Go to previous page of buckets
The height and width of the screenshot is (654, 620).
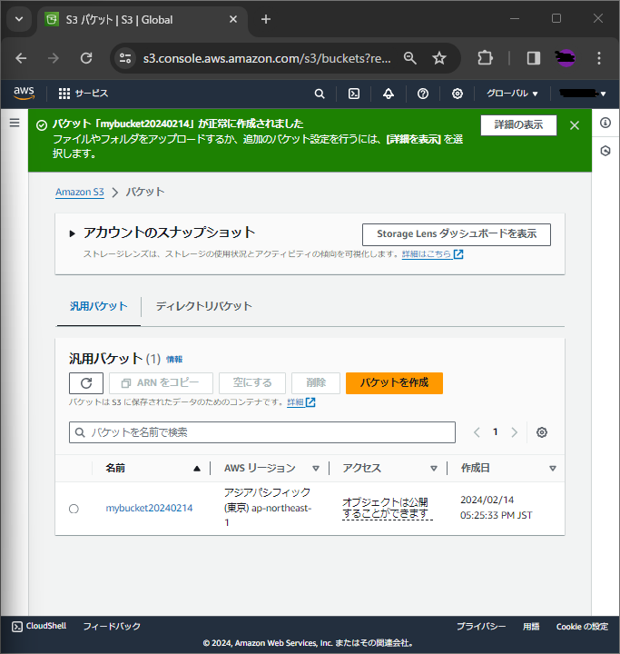click(x=477, y=432)
